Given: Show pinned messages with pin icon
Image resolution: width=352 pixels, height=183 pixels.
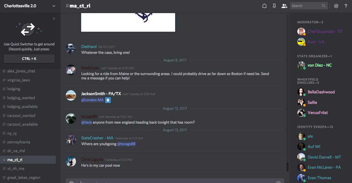Looking at the screenshot, I should [274, 6].
